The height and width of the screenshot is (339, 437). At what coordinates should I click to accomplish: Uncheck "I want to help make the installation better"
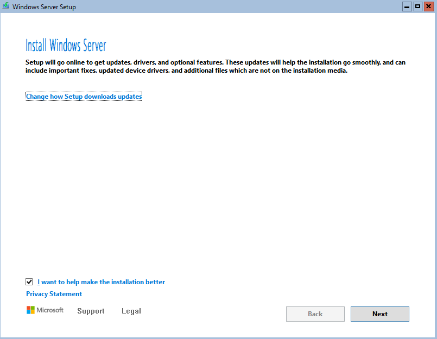(29, 282)
